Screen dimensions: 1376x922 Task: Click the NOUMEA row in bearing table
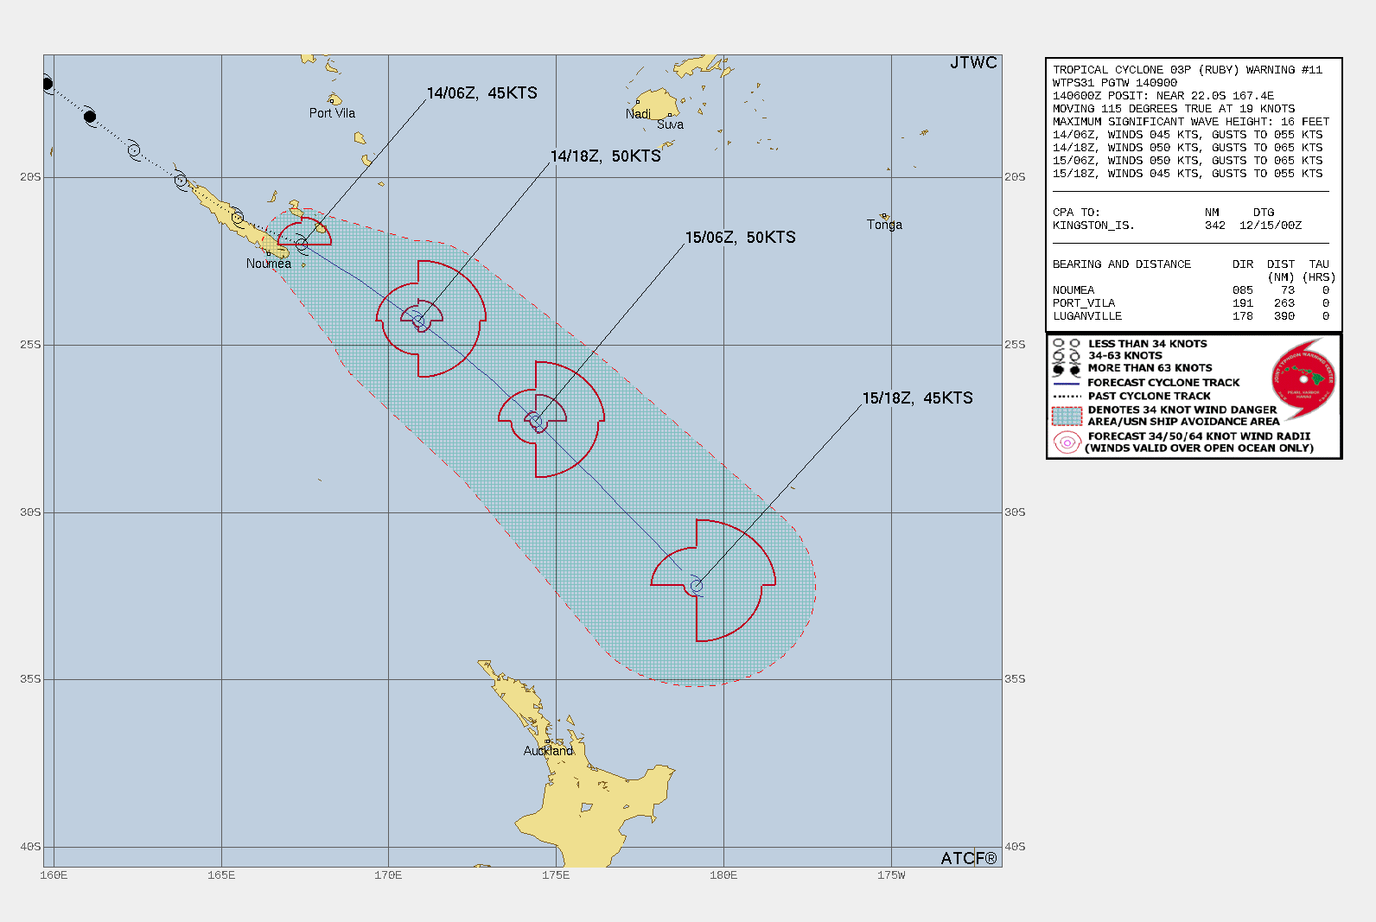click(1191, 290)
